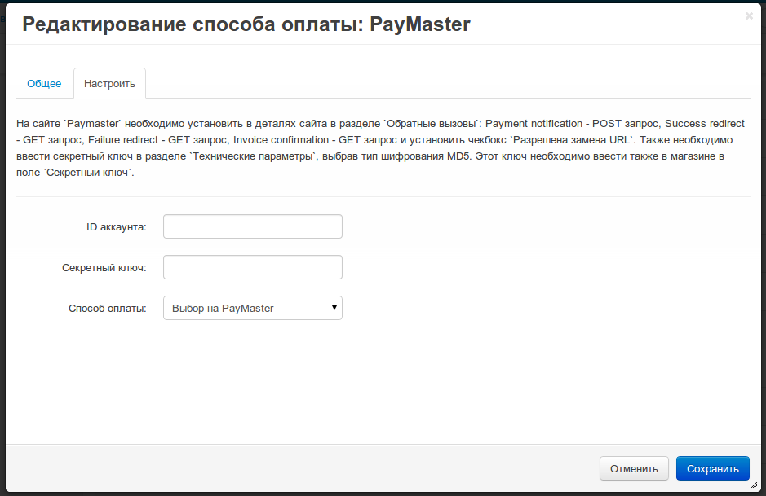This screenshot has height=496, width=766.
Task: Focus the ID аккаунта input field
Action: [252, 226]
